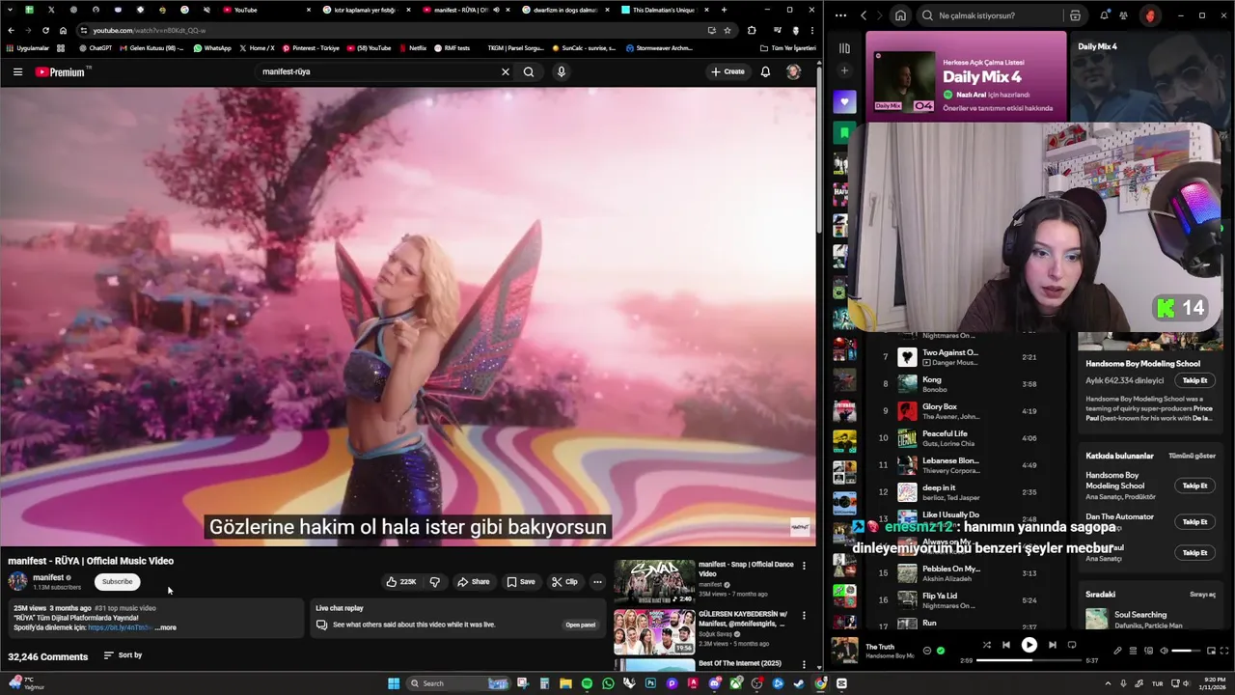This screenshot has width=1235, height=695.
Task: Open options for manifest Snap suggestion
Action: [804, 566]
